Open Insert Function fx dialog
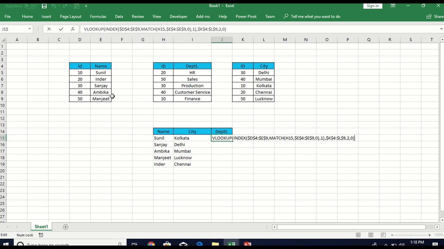Image resolution: width=444 pixels, height=249 pixels. [x=72, y=29]
